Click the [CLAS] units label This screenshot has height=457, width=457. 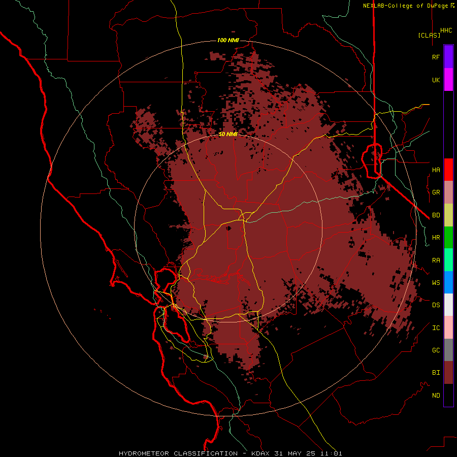click(429, 35)
